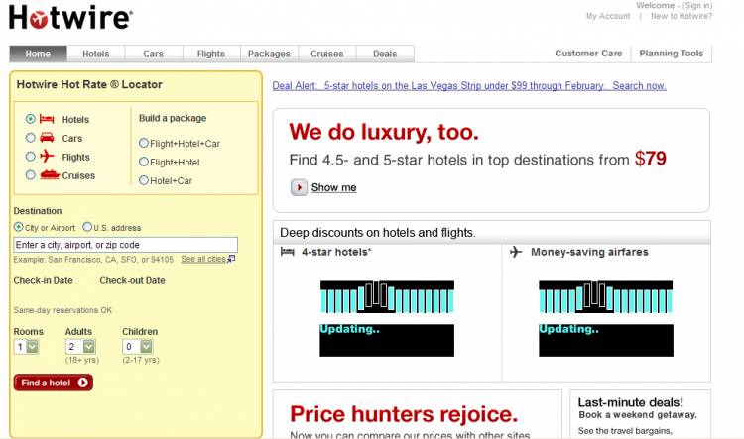Select City or Airport destination type
744x439 pixels.
point(19,227)
